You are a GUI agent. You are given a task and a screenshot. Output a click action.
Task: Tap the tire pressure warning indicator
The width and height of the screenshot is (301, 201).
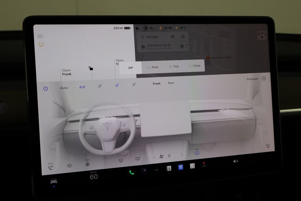pyautogui.click(x=42, y=44)
